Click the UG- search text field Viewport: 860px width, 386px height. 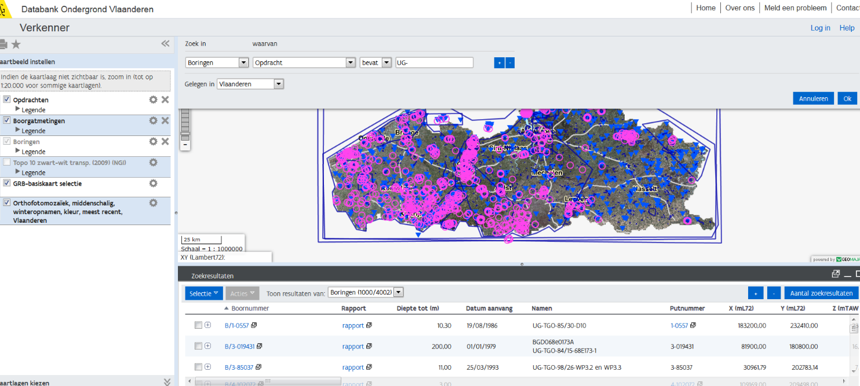click(434, 63)
